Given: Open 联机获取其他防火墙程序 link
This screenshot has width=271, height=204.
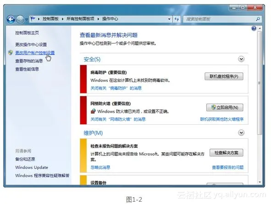Looking at the screenshot, I should pyautogui.click(x=222, y=119).
